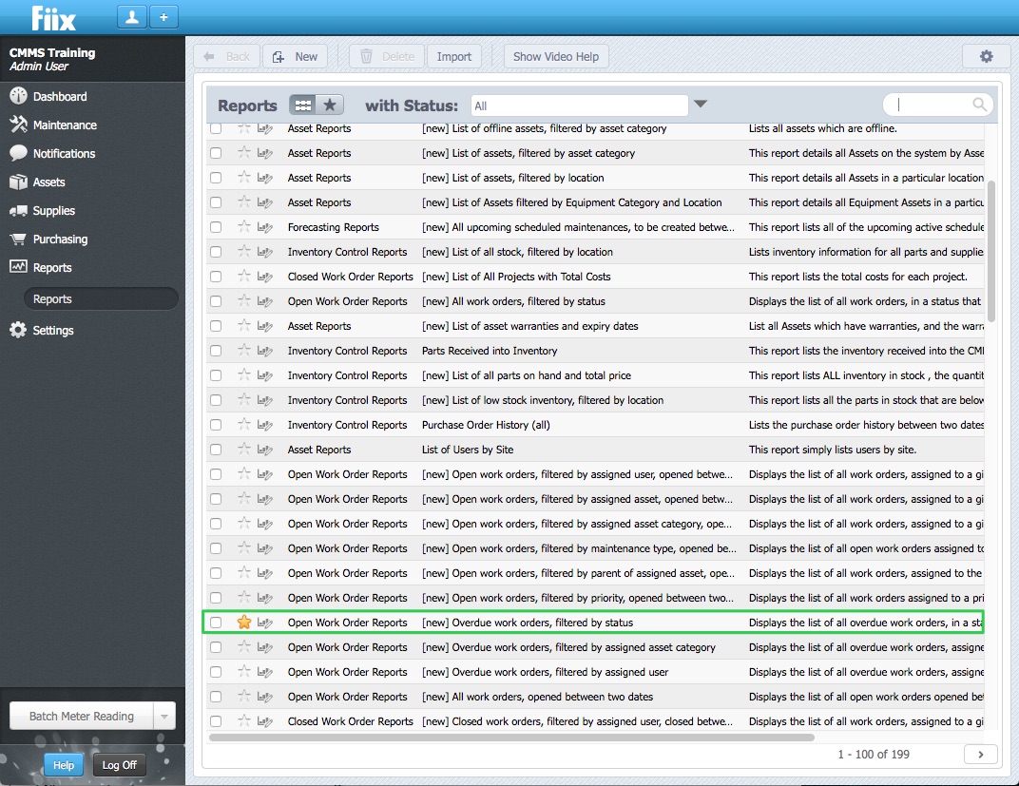This screenshot has width=1019, height=786.
Task: Go to next page of reports
Action: tap(981, 755)
